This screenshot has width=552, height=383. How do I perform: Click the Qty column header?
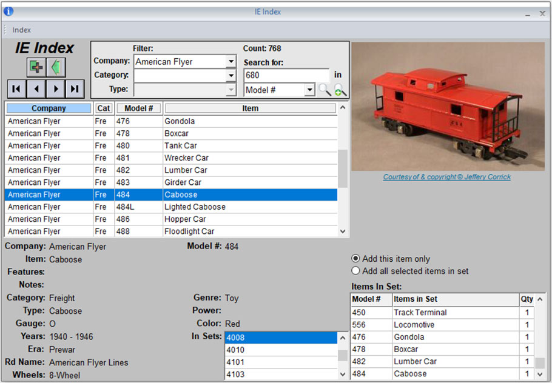pyautogui.click(x=527, y=299)
